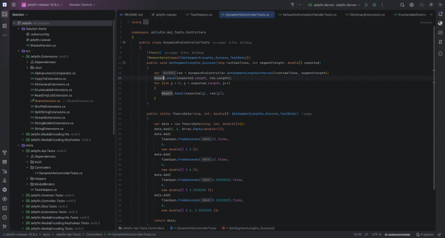The width and height of the screenshot is (445, 238).
Task: Run Jellyfin.Server with green play icon
Action: pos(366,5)
